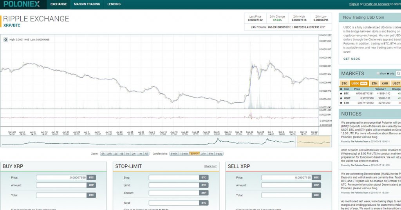Click Create an Account link
401x210 pixels.
click(376, 4)
